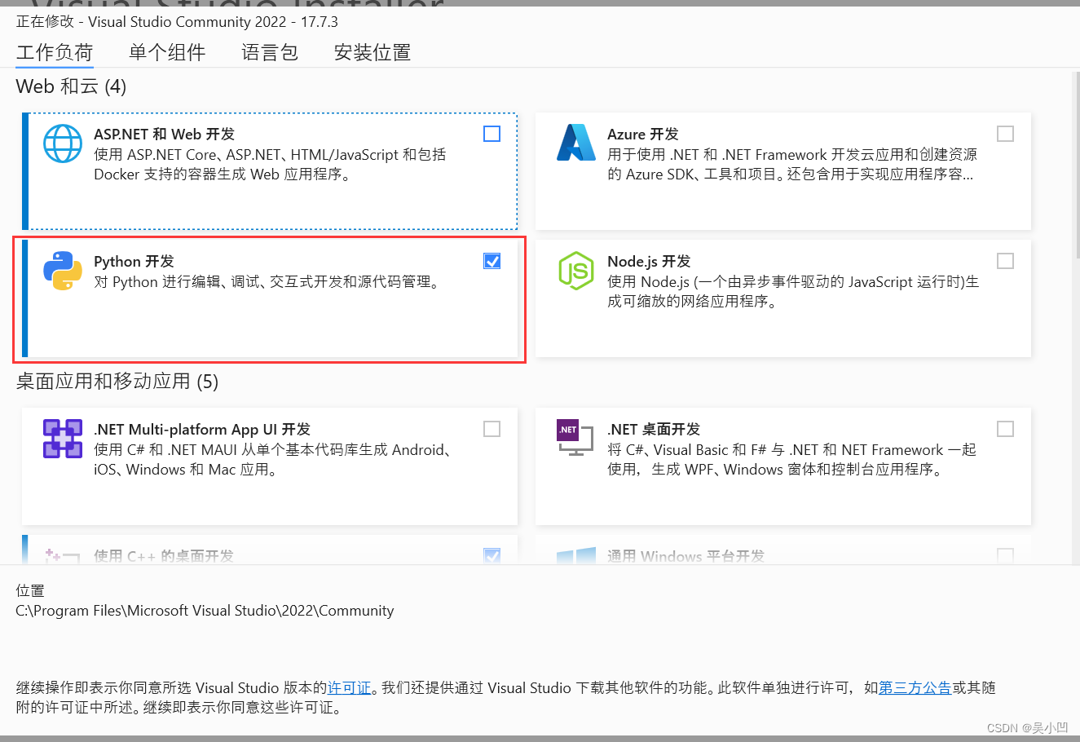The height and width of the screenshot is (742, 1080).
Task: Switch to the 工作负荷 tab
Action: pyautogui.click(x=55, y=53)
